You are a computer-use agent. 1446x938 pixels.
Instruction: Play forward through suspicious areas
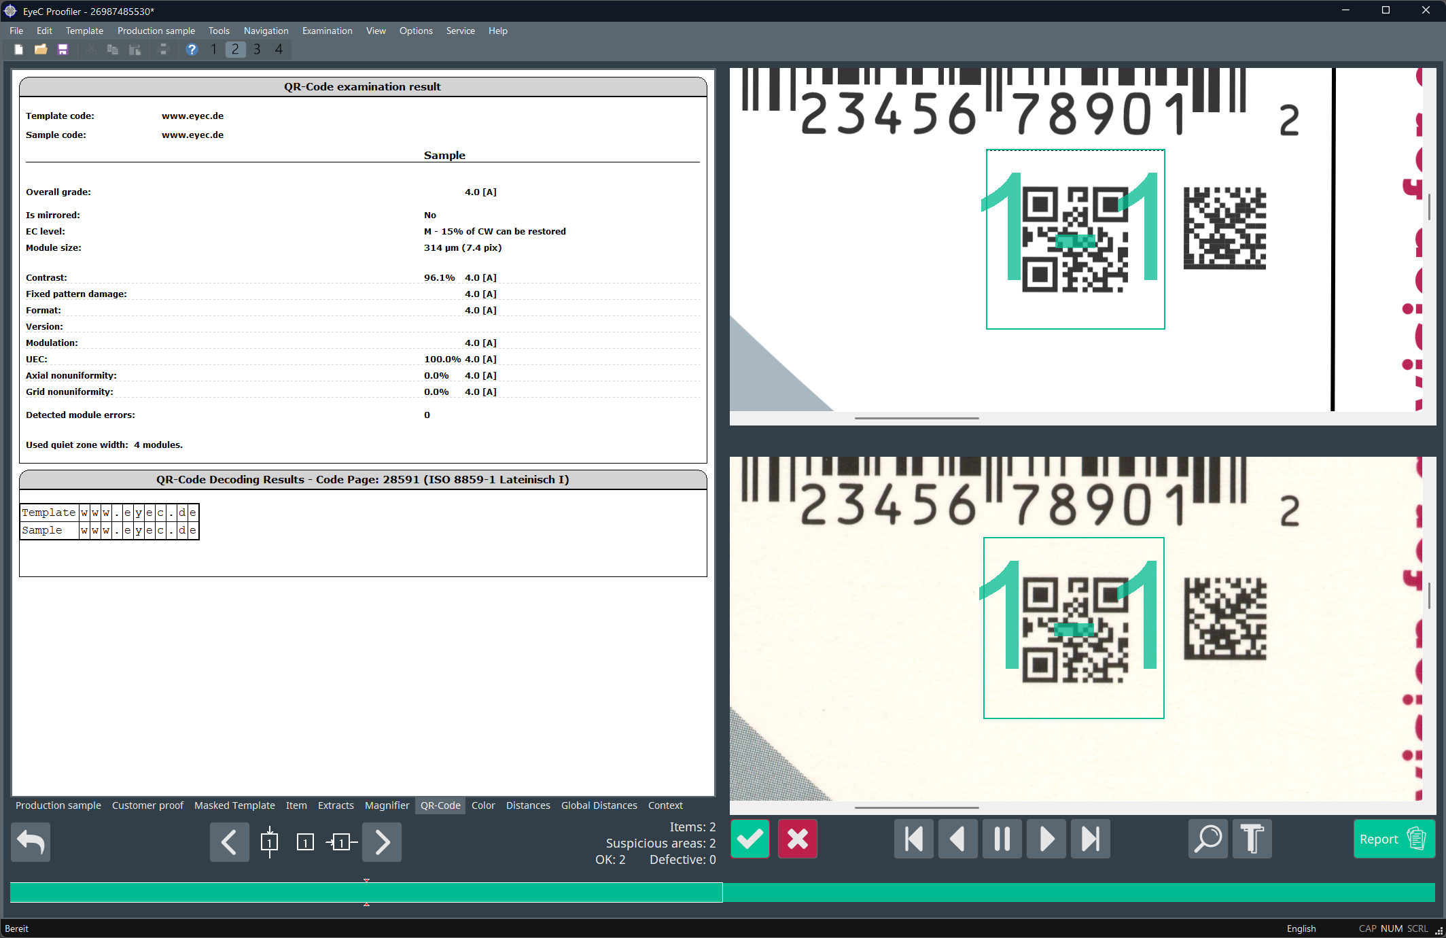click(x=1046, y=839)
